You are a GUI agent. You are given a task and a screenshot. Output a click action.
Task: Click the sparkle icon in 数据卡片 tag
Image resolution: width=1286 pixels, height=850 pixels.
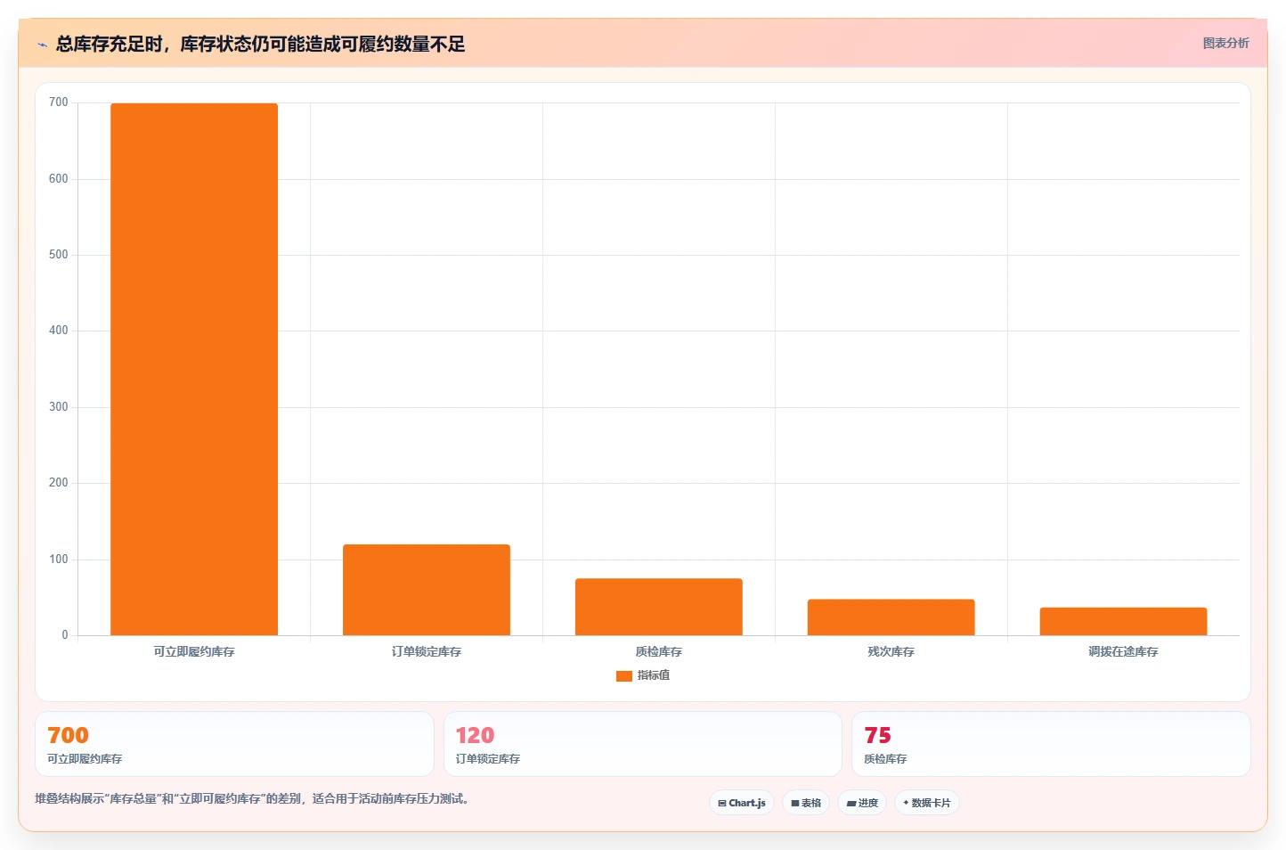point(906,803)
